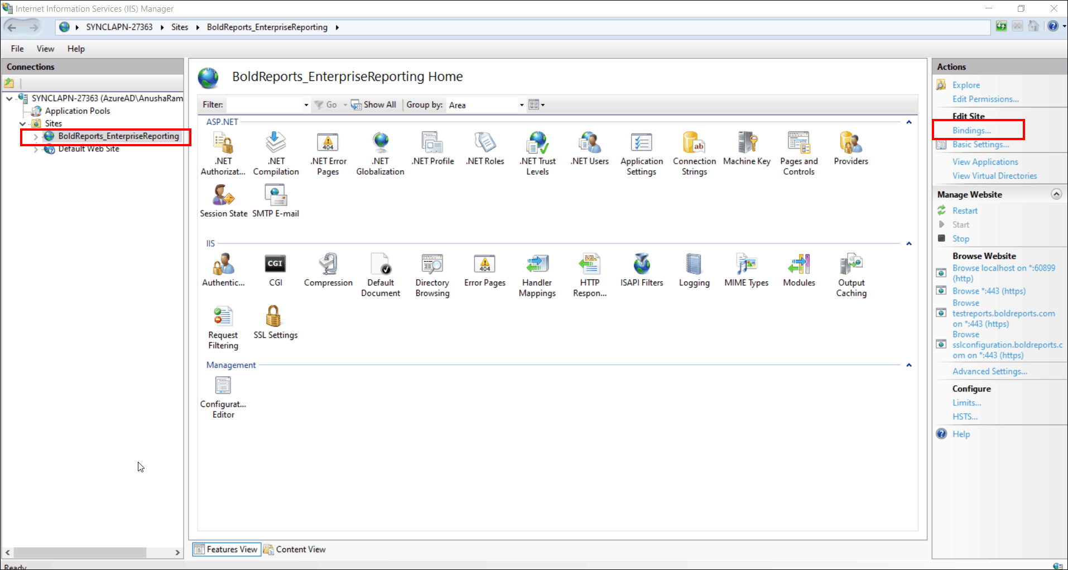The width and height of the screenshot is (1068, 570).
Task: Collapse the Manage Website section
Action: pos(1056,194)
